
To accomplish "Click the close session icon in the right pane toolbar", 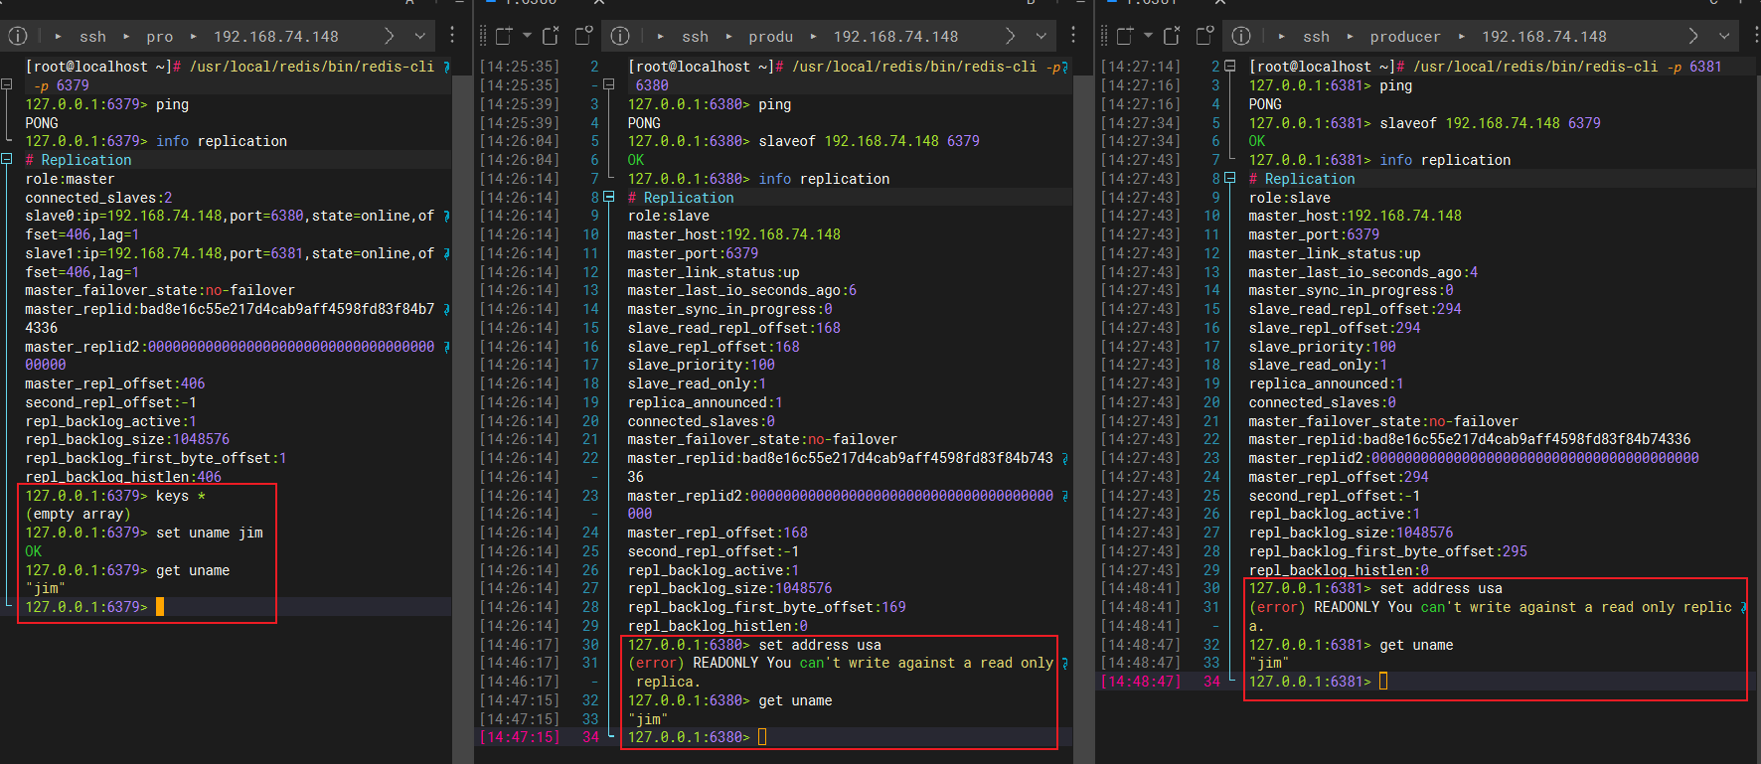I will point(1173,36).
